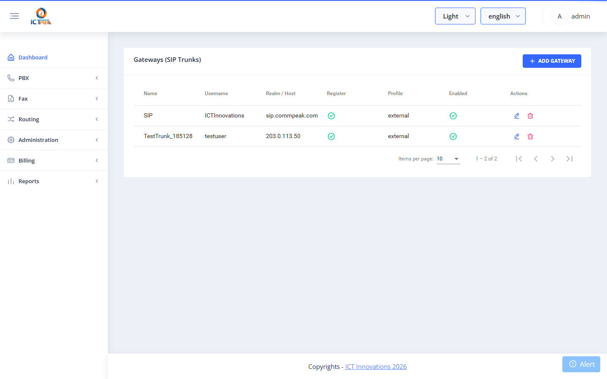The image size is (607, 379).
Task: Open the ICT Innovations 2026 link
Action: pyautogui.click(x=376, y=366)
